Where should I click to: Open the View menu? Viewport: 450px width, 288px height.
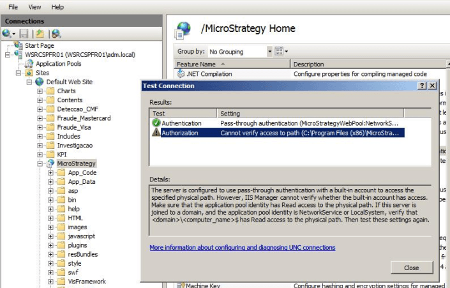coord(34,7)
